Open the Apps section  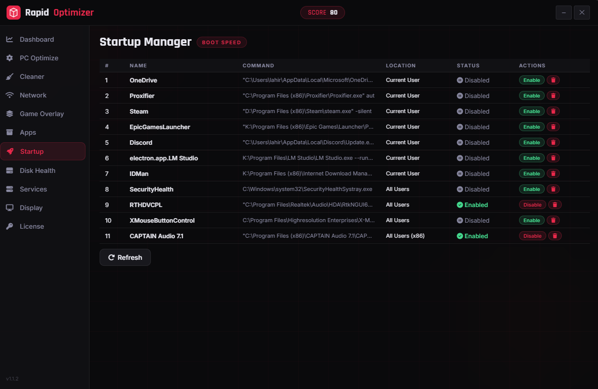[x=43, y=133]
